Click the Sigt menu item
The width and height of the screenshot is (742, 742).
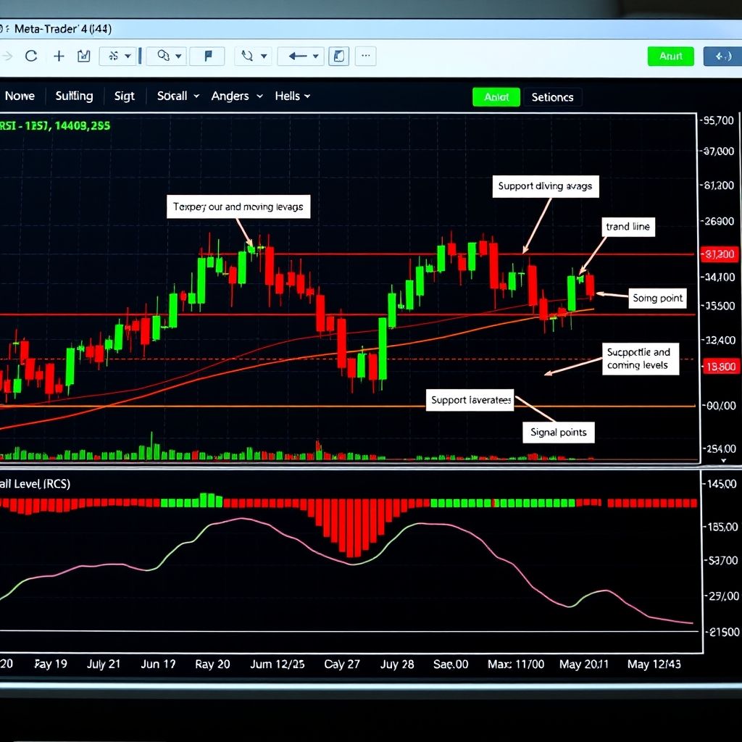124,96
